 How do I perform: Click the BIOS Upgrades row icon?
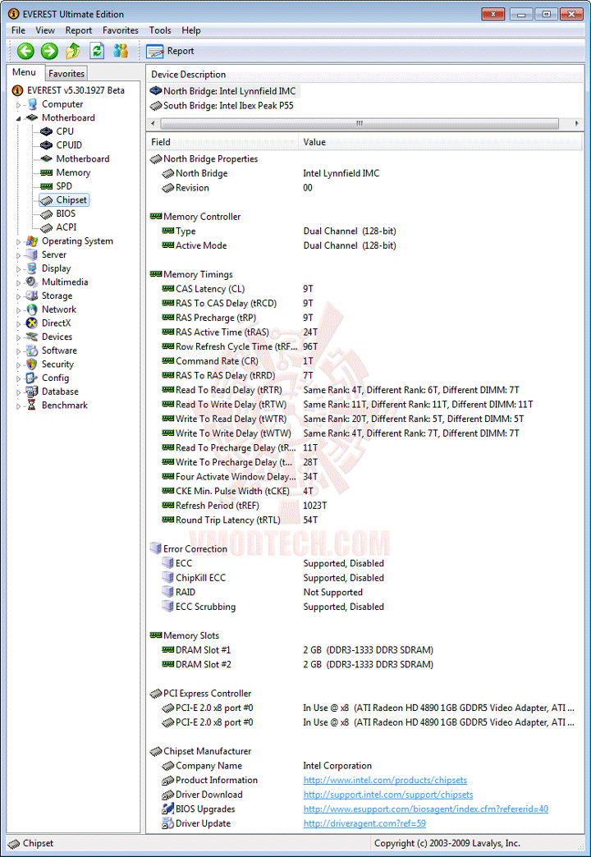(167, 809)
